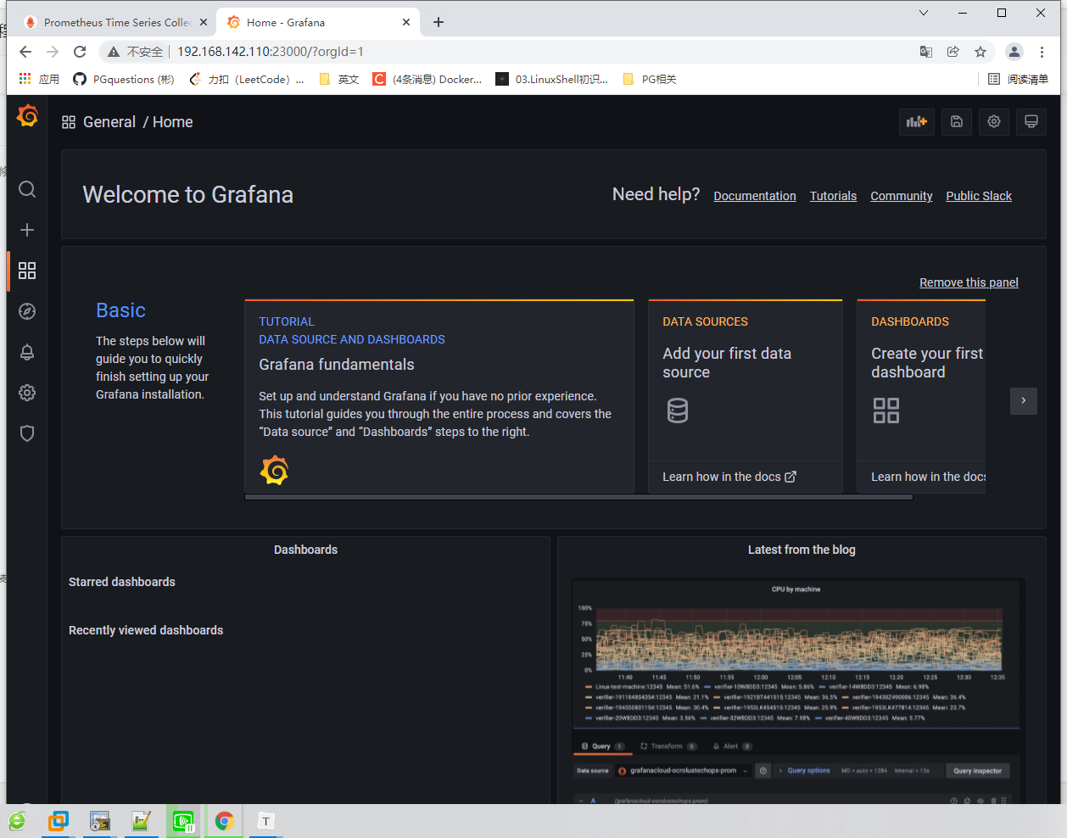Click the T text editor taskbar icon
1067x838 pixels.
[265, 821]
